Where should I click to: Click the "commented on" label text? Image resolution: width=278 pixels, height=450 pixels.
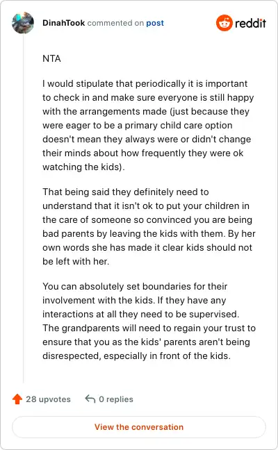[x=115, y=23]
